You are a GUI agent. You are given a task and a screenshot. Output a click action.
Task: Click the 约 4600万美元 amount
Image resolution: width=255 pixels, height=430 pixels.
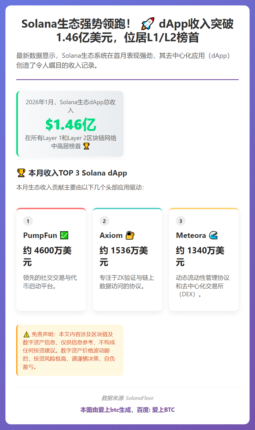click(47, 256)
